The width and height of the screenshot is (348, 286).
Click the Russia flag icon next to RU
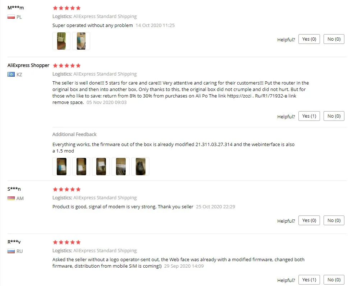(11, 251)
